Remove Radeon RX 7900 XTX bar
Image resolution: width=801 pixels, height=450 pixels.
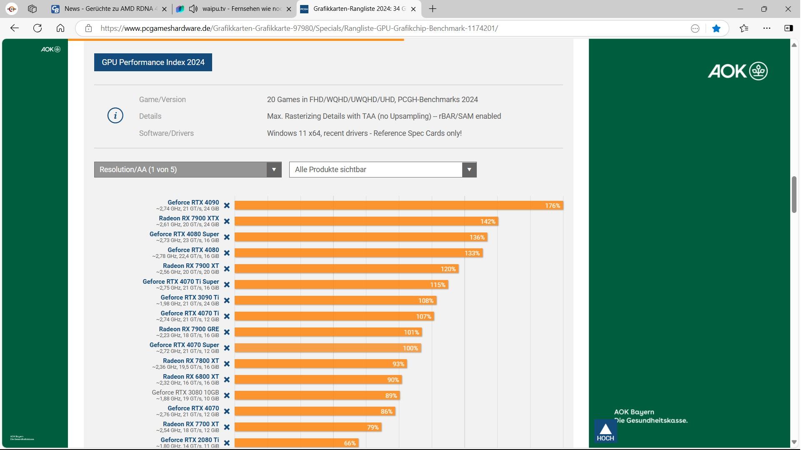227,222
